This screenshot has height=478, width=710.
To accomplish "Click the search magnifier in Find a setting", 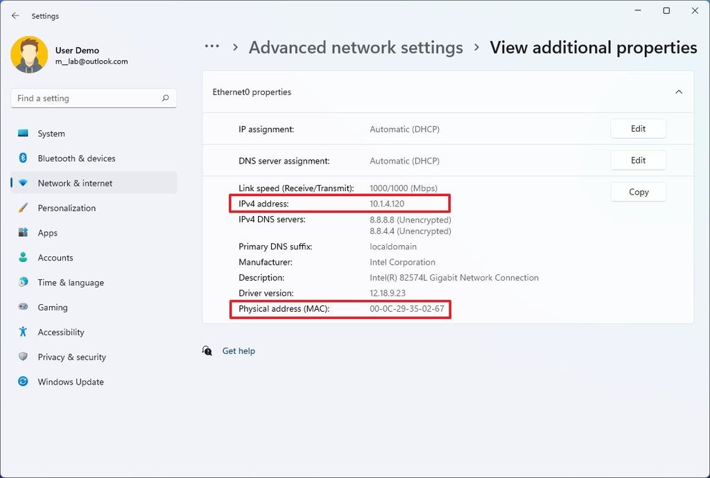I will pos(166,98).
